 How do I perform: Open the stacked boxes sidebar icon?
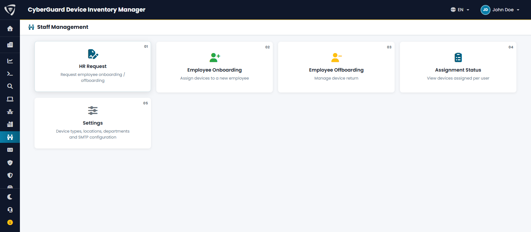(x=10, y=124)
